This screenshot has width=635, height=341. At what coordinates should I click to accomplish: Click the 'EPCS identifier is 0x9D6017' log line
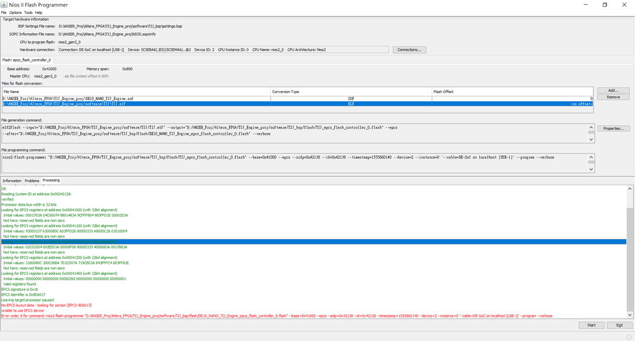click(24, 295)
